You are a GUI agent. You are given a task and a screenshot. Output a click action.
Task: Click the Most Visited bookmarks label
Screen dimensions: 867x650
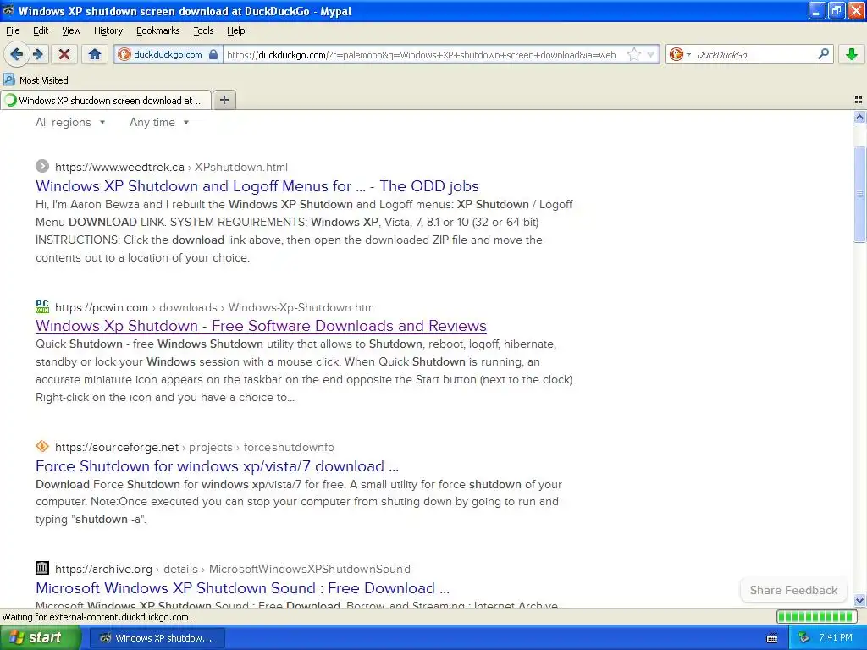(x=44, y=80)
